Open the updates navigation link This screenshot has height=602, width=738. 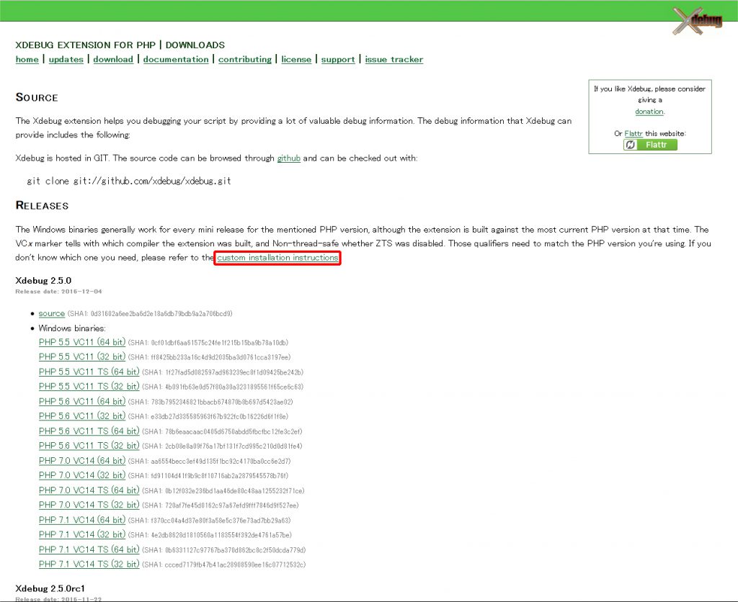click(66, 59)
